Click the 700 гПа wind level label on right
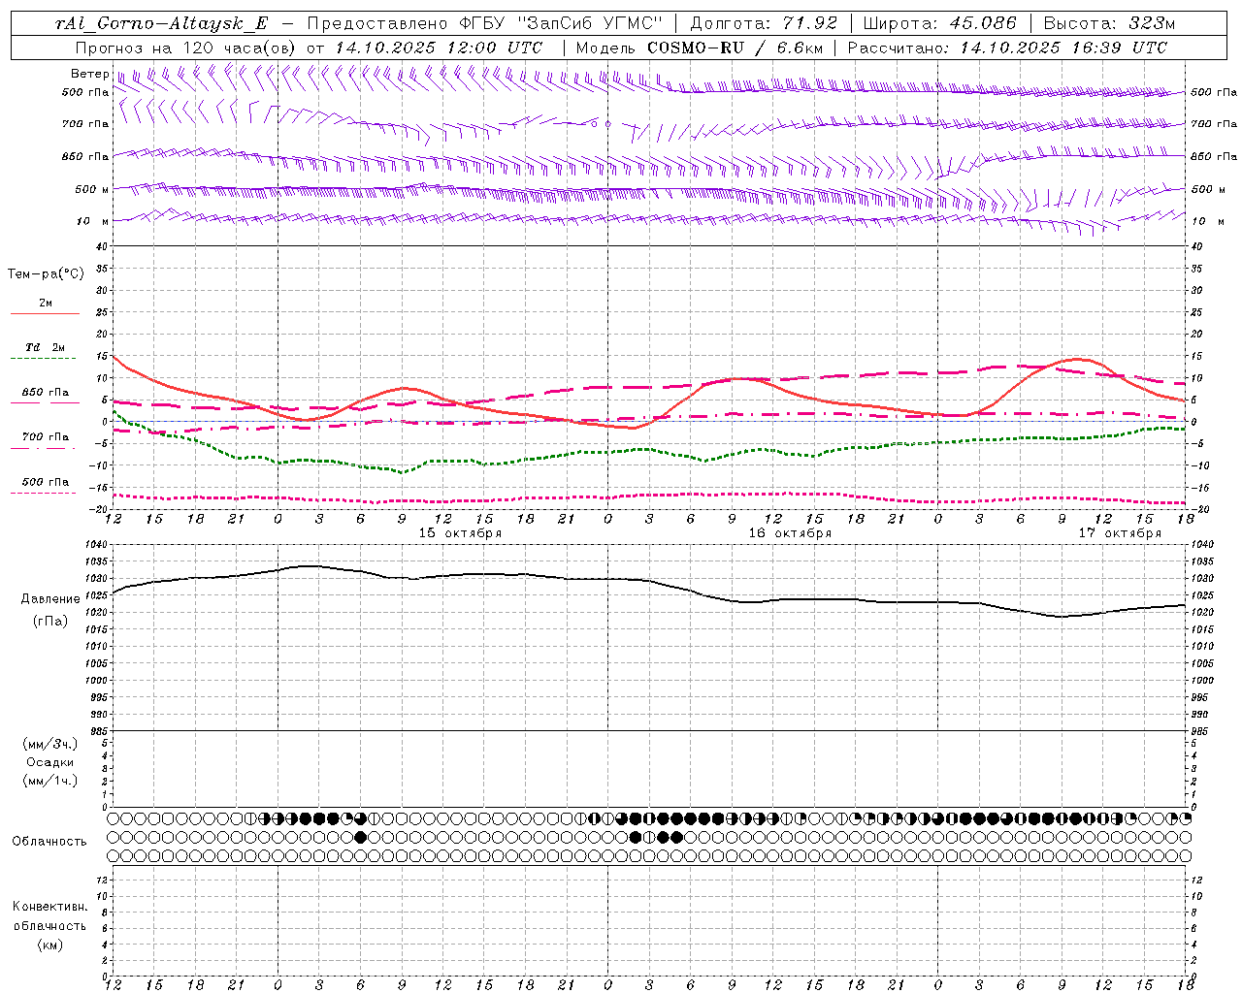 coord(1214,124)
